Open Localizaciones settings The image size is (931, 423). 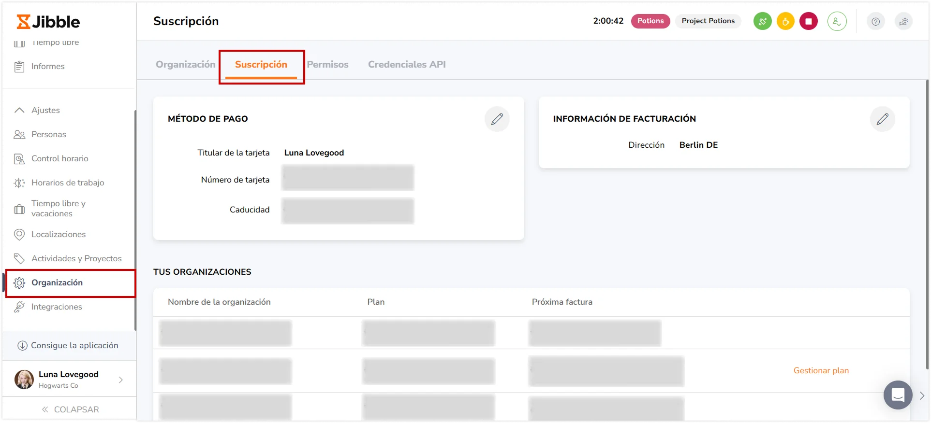tap(59, 234)
